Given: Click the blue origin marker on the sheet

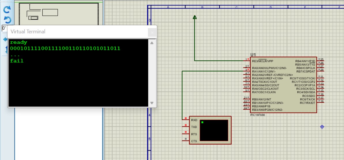Looking at the screenshot, I should pyautogui.click(x=322, y=127).
